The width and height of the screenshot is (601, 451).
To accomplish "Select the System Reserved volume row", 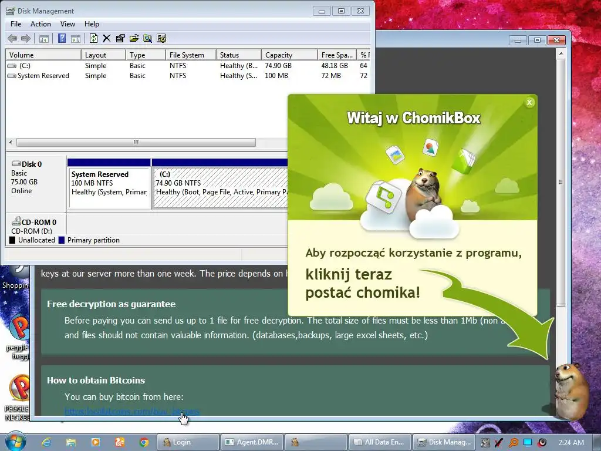I will point(188,76).
